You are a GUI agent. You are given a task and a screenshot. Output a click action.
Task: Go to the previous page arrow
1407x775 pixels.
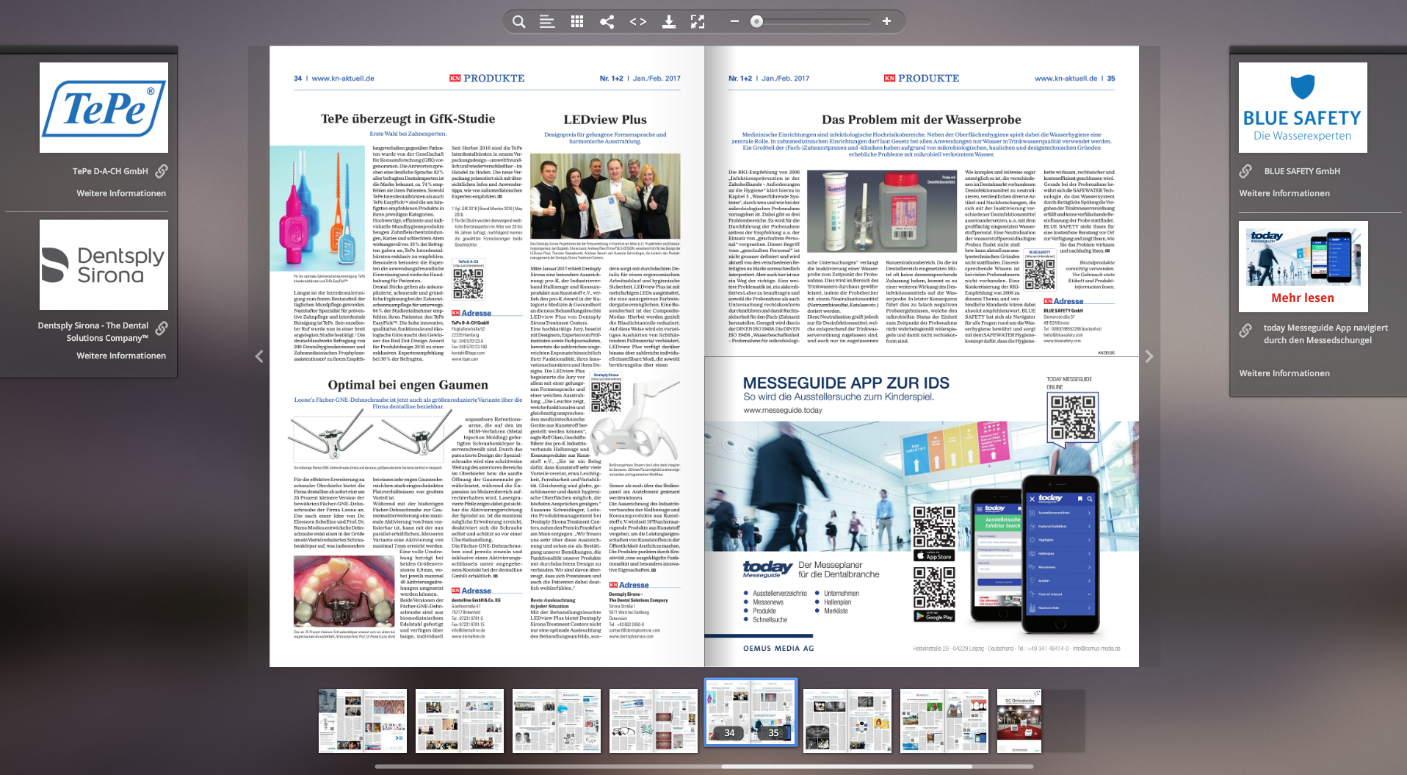pos(259,356)
